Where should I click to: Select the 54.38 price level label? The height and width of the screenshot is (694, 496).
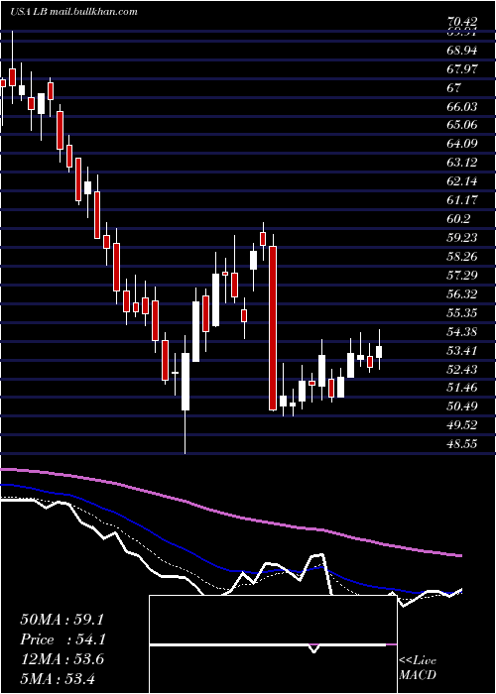click(462, 331)
